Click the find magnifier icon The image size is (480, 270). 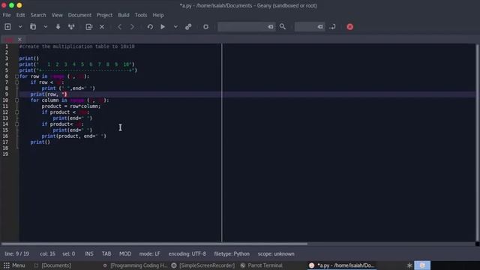point(283,27)
